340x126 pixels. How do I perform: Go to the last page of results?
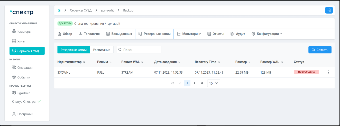pos(202,83)
